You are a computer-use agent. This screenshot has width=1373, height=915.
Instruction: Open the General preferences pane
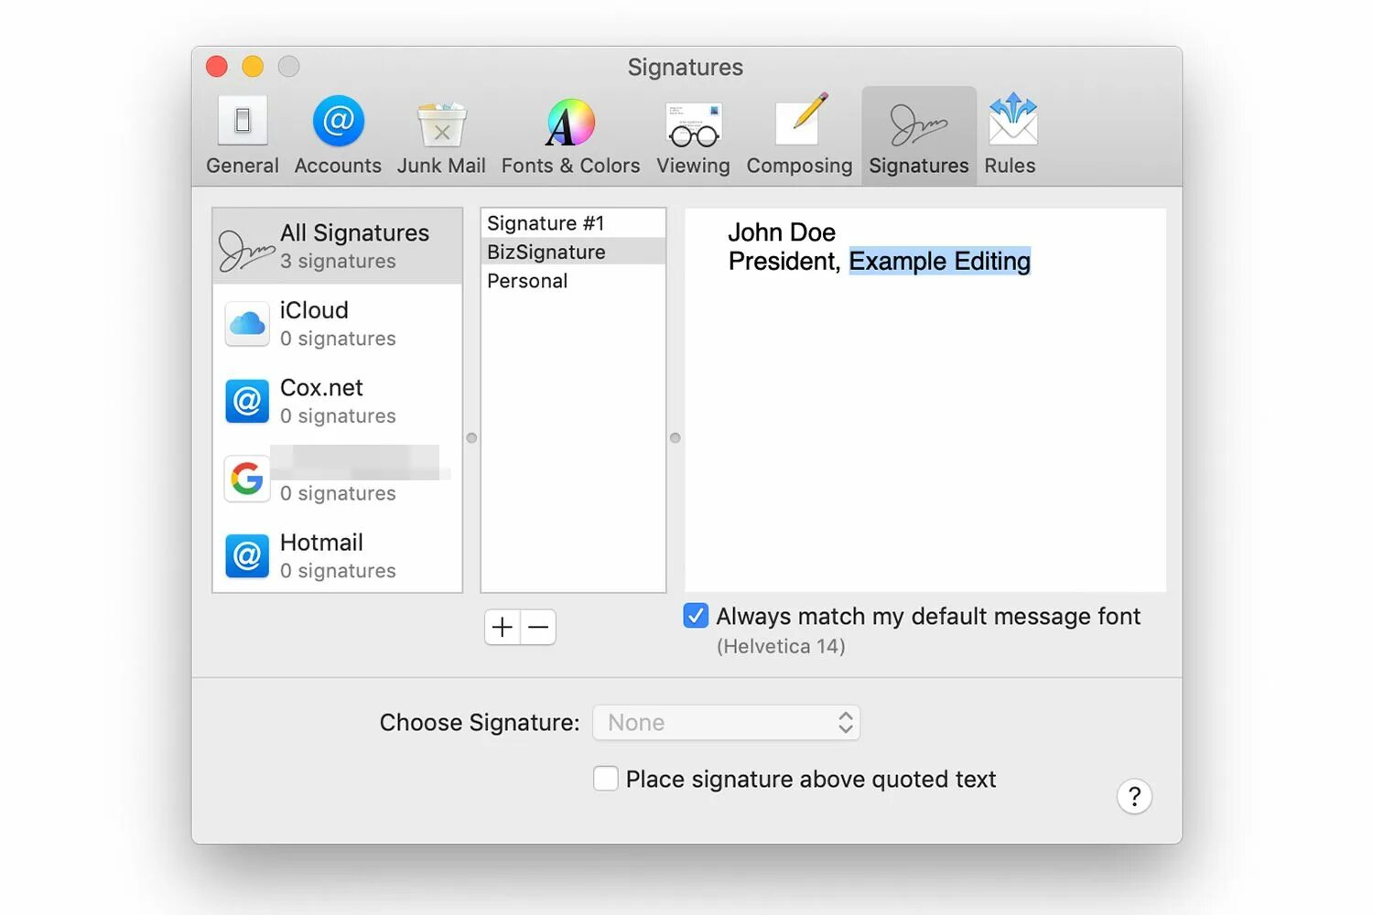click(243, 135)
